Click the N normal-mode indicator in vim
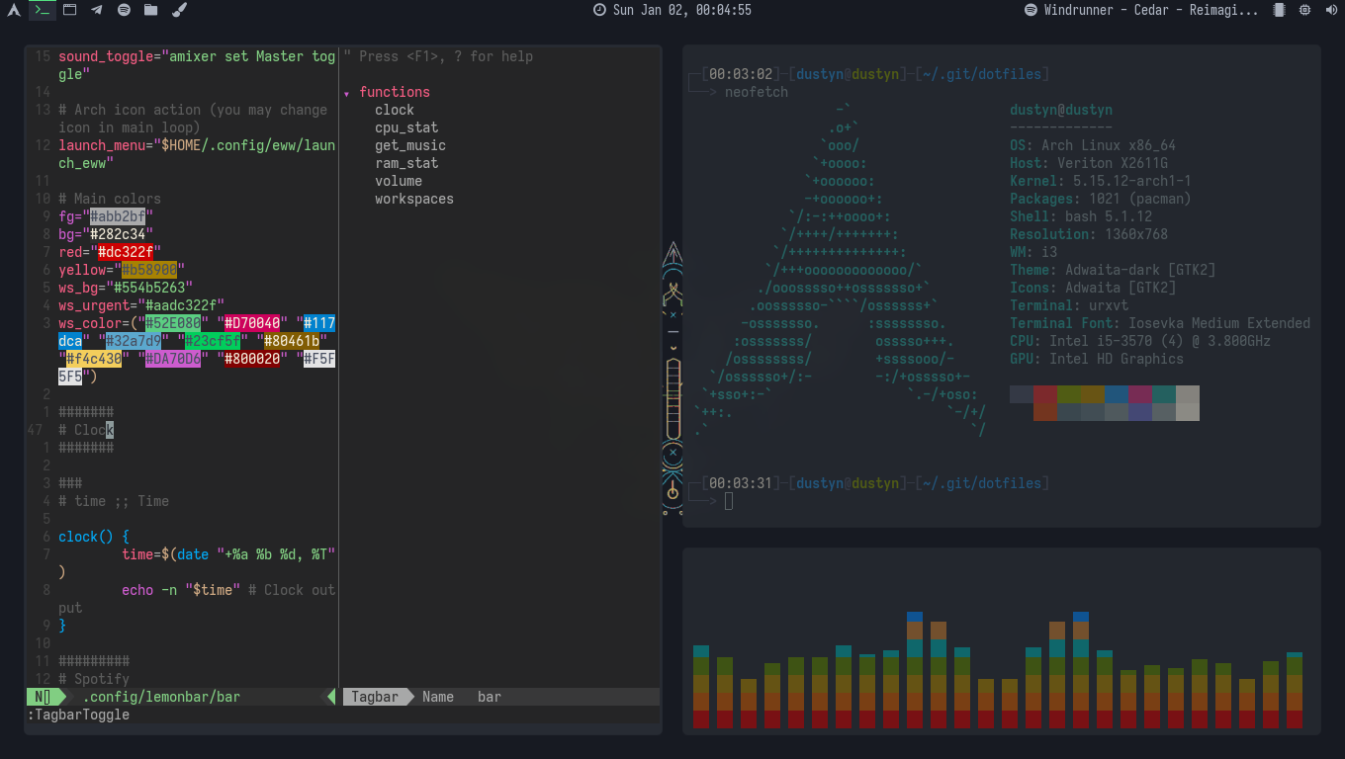Viewport: 1345px width, 759px height. click(x=43, y=697)
